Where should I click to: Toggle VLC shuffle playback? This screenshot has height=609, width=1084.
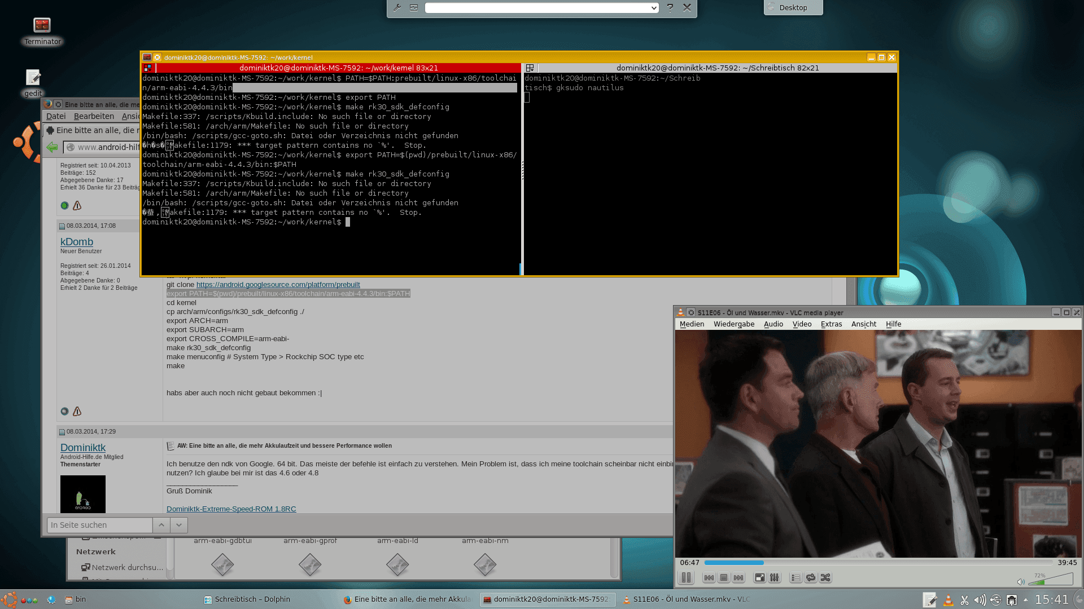pyautogui.click(x=825, y=577)
